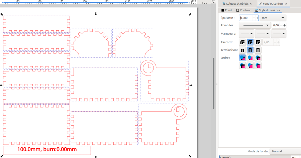The image size is (301, 158).
Task: Select the first Raccord join style icon
Action: pos(242,42)
